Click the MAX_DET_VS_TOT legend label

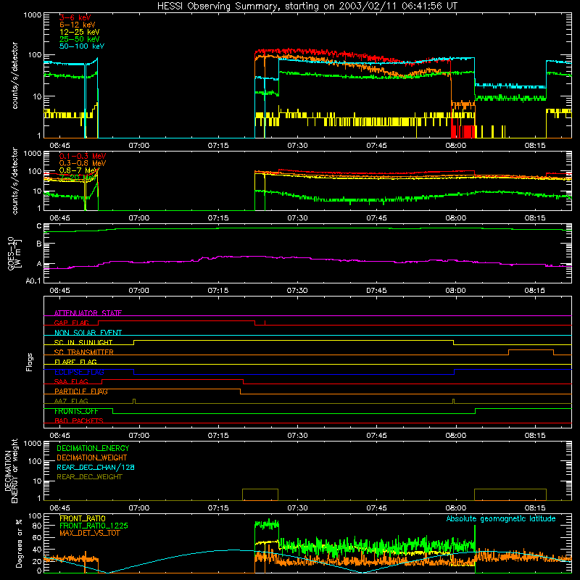89,533
